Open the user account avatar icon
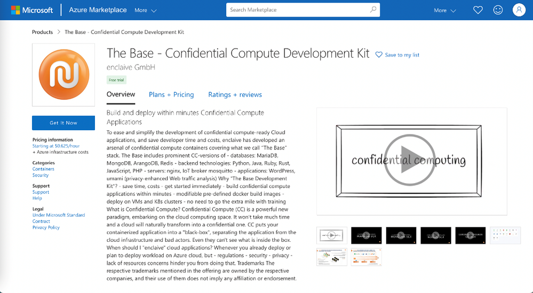Image resolution: width=533 pixels, height=293 pixels. pyautogui.click(x=519, y=10)
